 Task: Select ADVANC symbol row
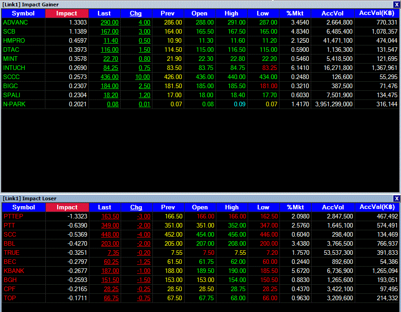pos(15,23)
